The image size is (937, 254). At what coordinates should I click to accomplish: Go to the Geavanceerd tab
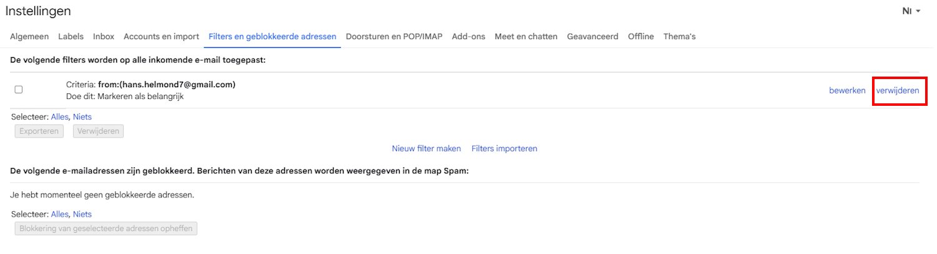[593, 36]
